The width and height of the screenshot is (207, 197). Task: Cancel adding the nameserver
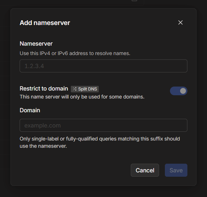[x=145, y=170]
